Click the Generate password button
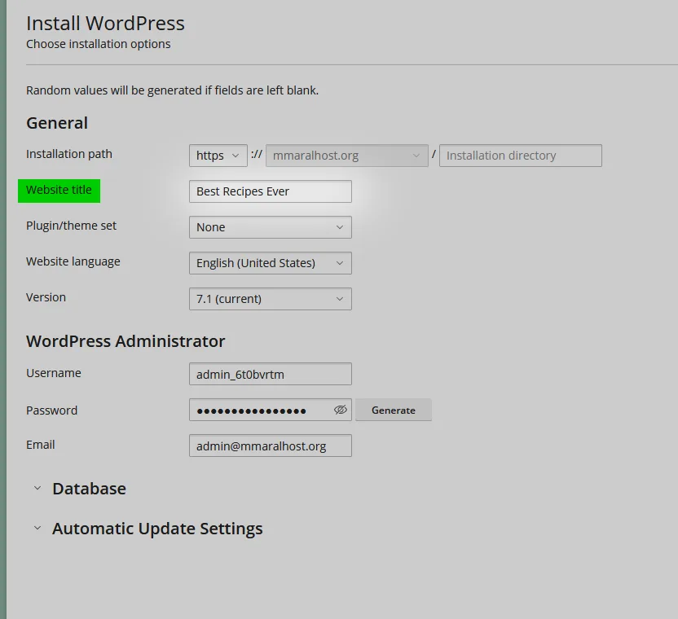This screenshot has height=619, width=678. [x=394, y=410]
